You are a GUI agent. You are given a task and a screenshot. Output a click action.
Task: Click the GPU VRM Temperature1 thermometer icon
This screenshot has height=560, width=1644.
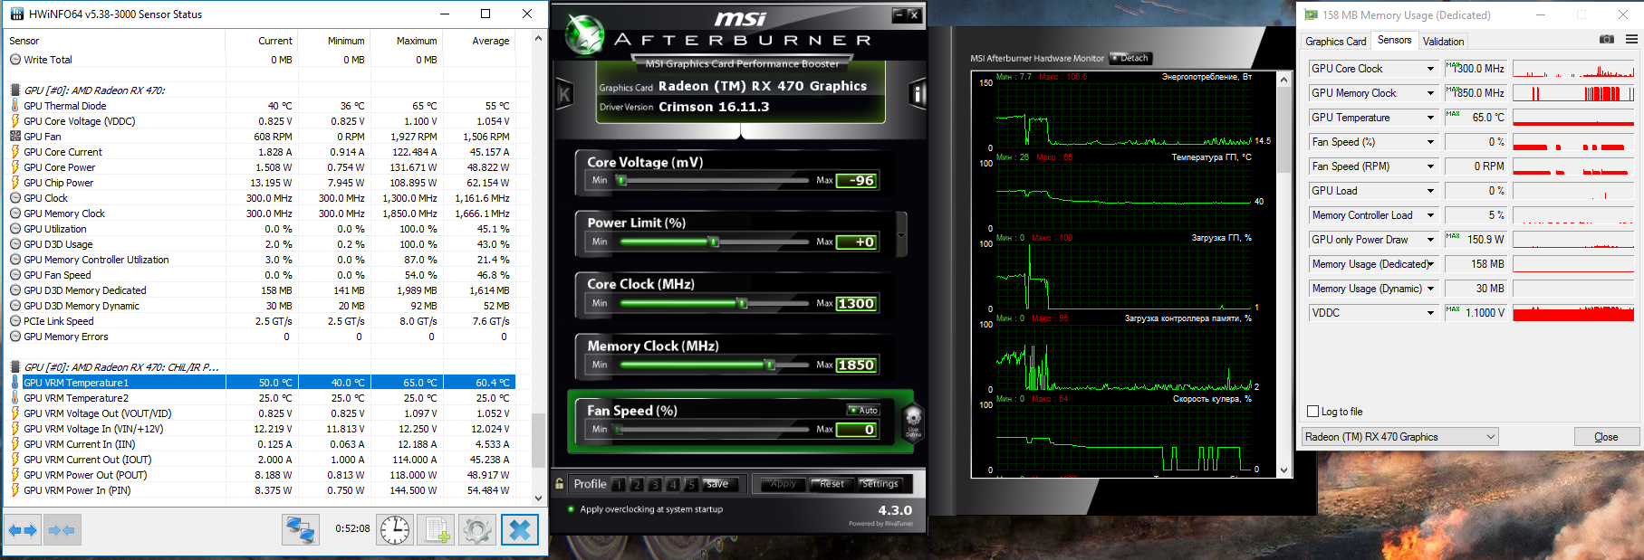[15, 383]
